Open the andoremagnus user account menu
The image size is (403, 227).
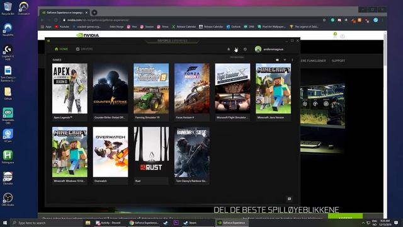click(x=269, y=49)
